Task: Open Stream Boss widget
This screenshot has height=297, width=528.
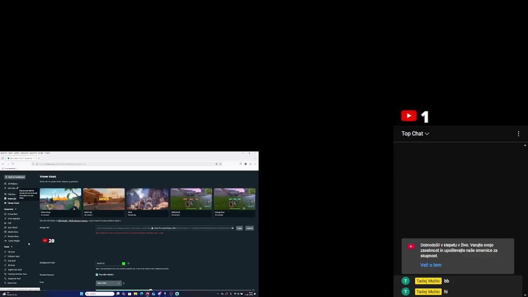Action: (x=12, y=236)
